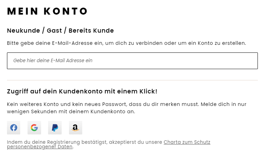The height and width of the screenshot is (157, 269).
Task: Focus the email address input field
Action: click(x=132, y=61)
